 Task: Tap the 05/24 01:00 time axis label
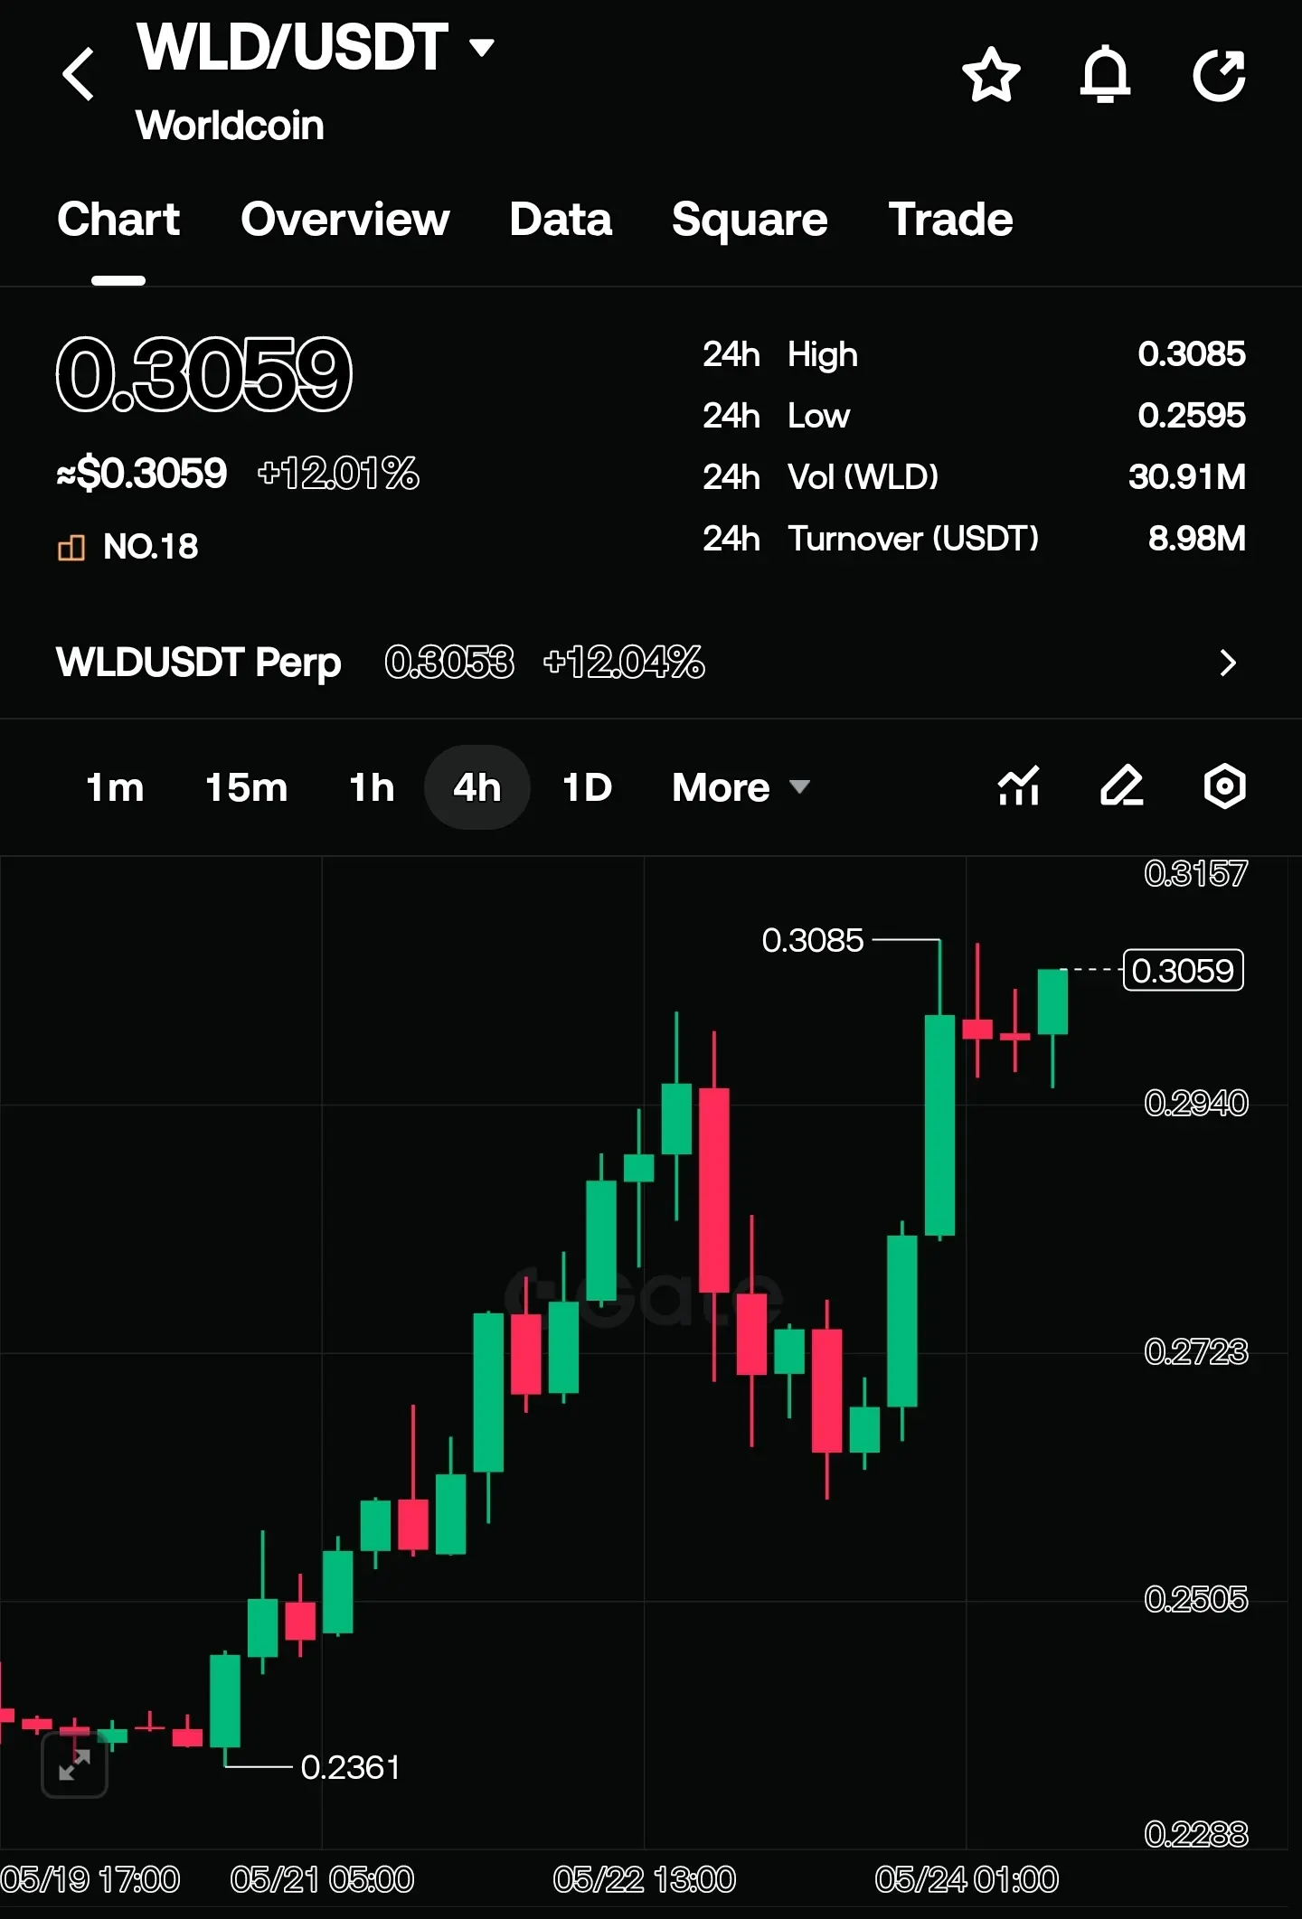click(967, 1881)
